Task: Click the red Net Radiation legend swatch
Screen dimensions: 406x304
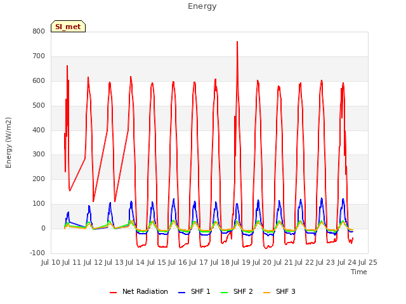Action: [x=113, y=293]
